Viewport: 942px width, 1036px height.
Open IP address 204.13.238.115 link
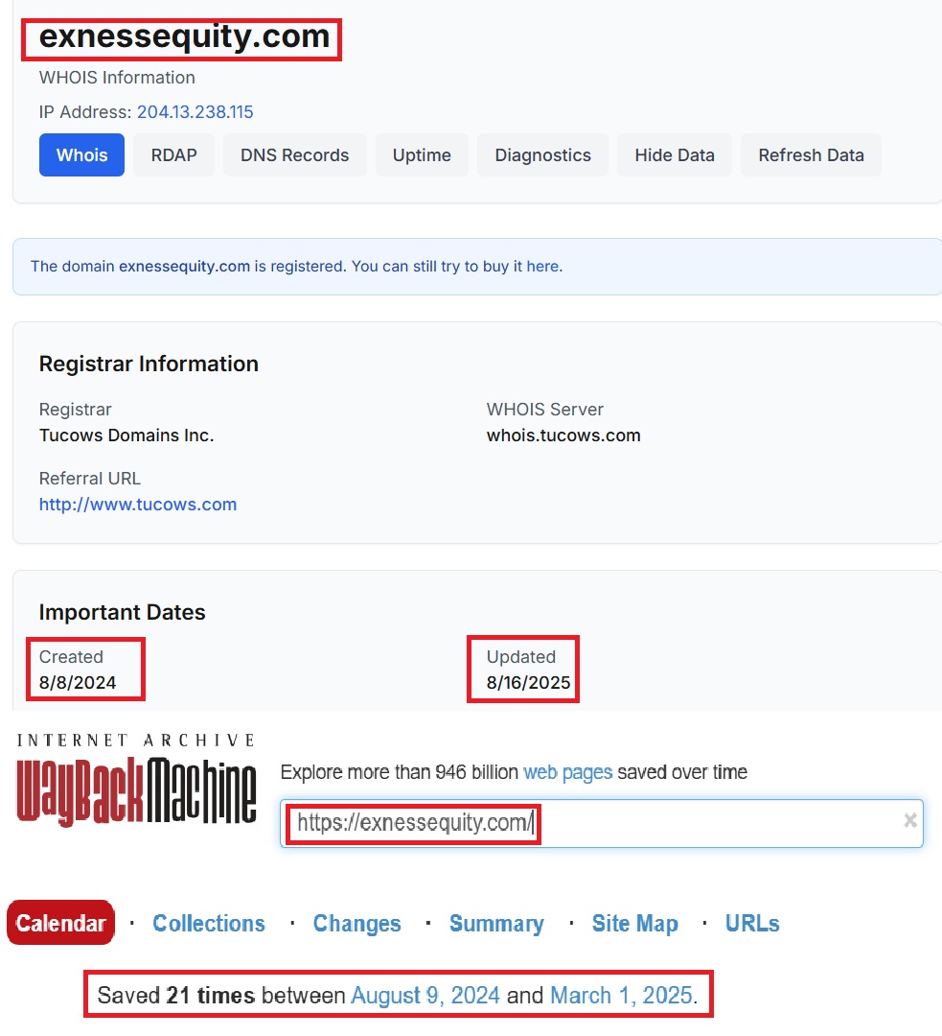[x=195, y=112]
